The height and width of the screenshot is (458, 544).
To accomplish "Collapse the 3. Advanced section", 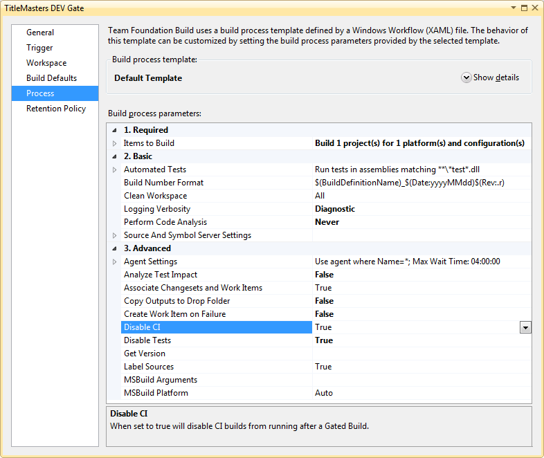I will (x=114, y=248).
